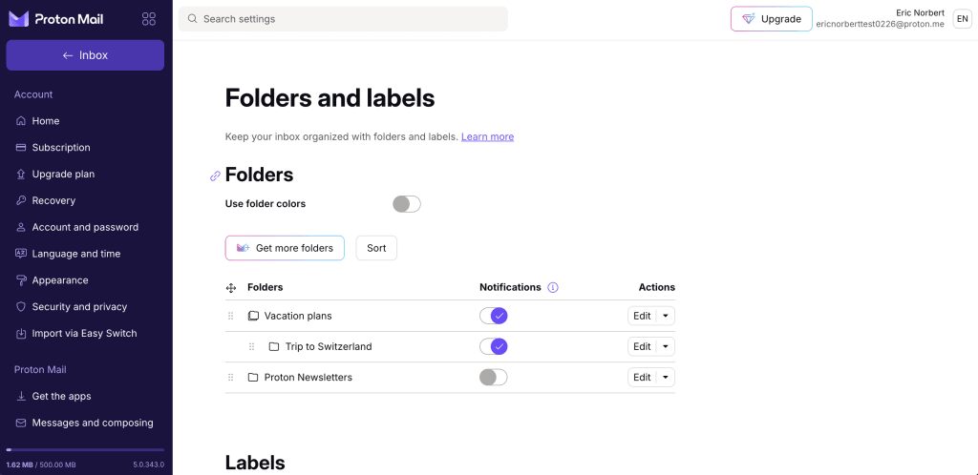978x475 pixels.
Task: Click the Trip to Switzerland folder icon
Action: (274, 347)
